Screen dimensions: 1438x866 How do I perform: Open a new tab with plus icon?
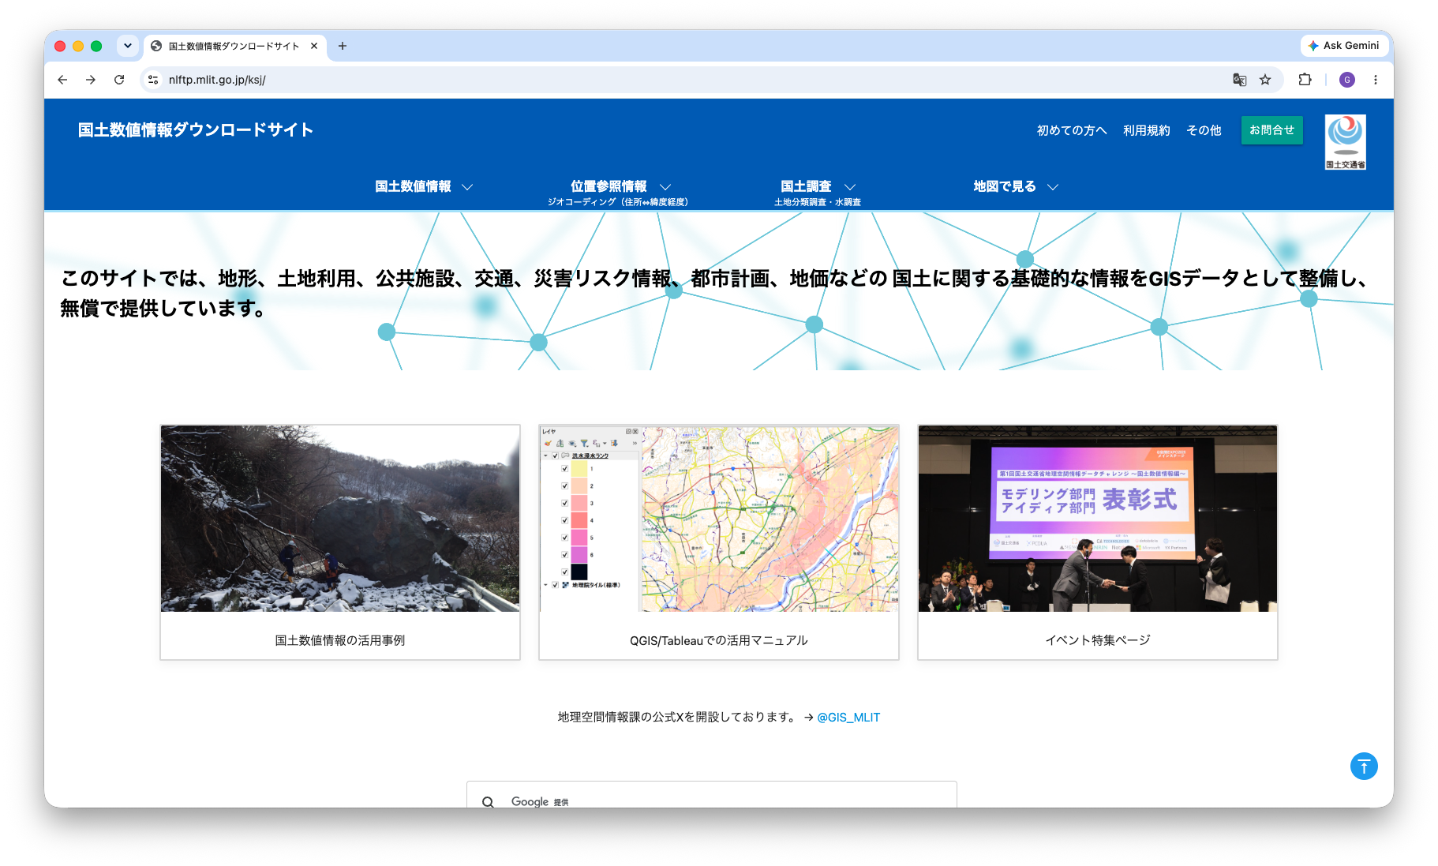pyautogui.click(x=343, y=46)
